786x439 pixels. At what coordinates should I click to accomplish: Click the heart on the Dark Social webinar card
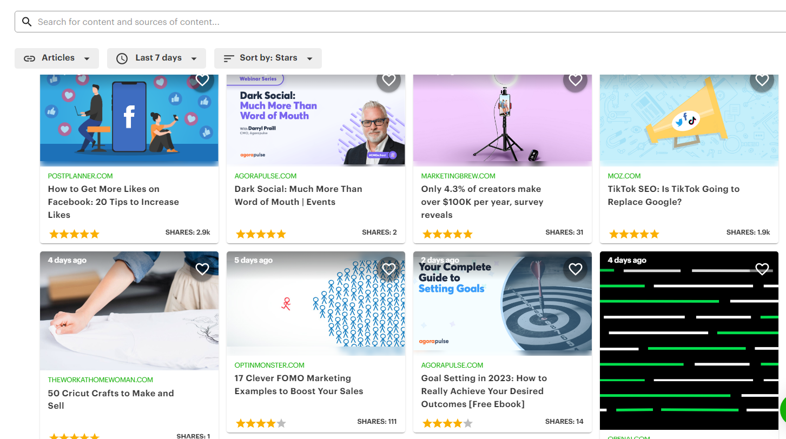[388, 80]
